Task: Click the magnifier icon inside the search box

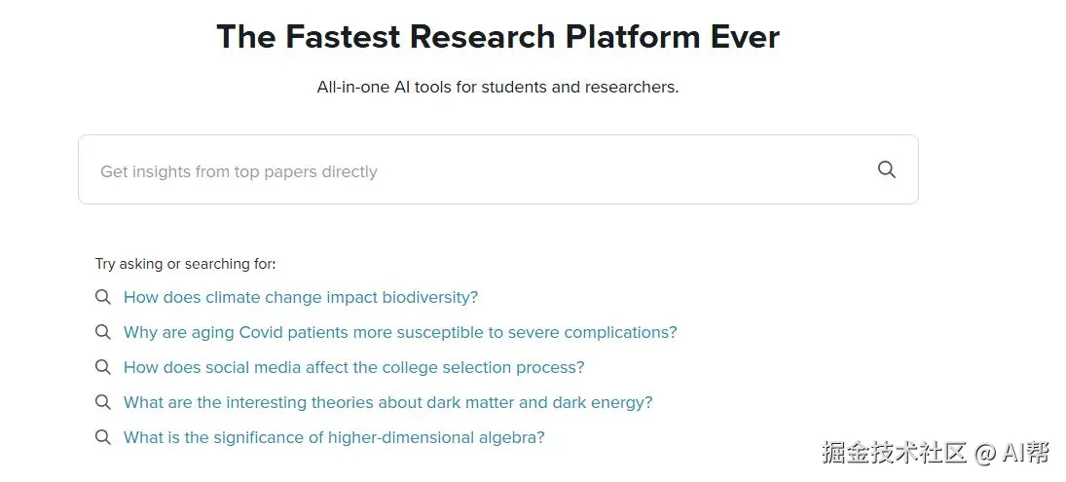Action: click(886, 169)
